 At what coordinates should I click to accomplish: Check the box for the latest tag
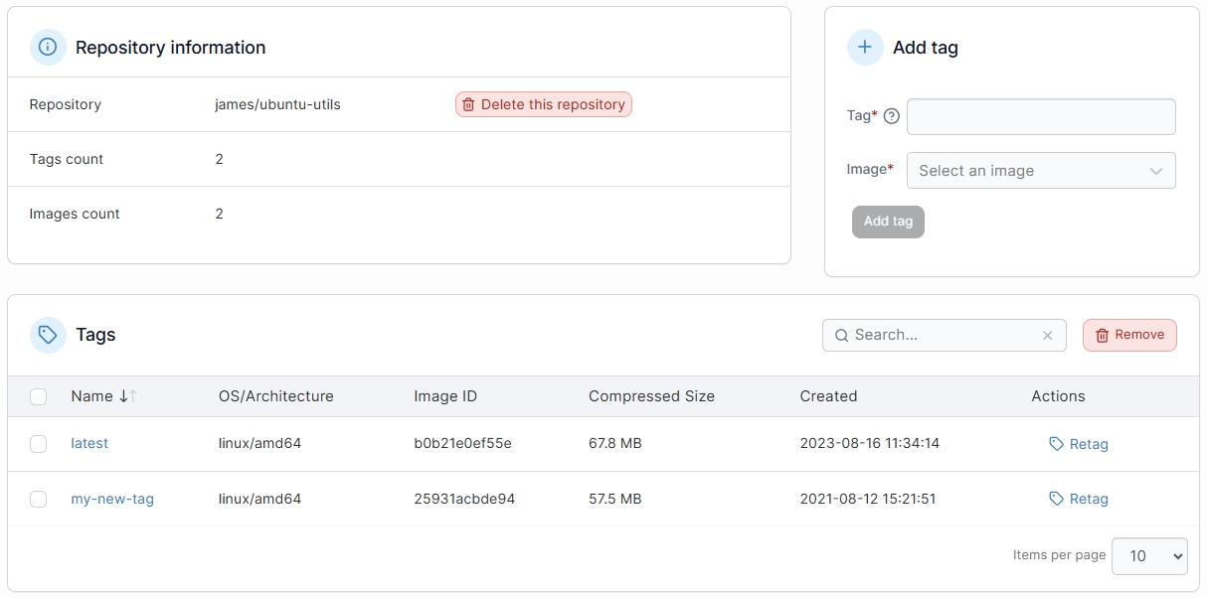point(39,444)
